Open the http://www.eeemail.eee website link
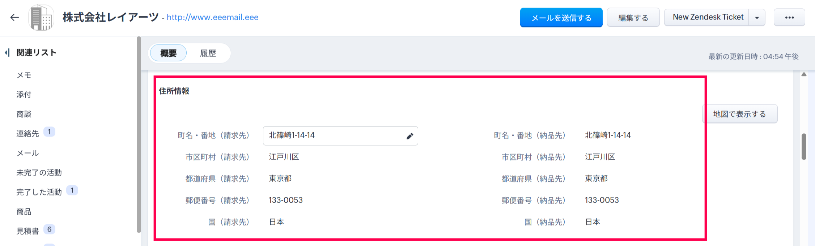Viewport: 815px width, 246px height. tap(212, 17)
